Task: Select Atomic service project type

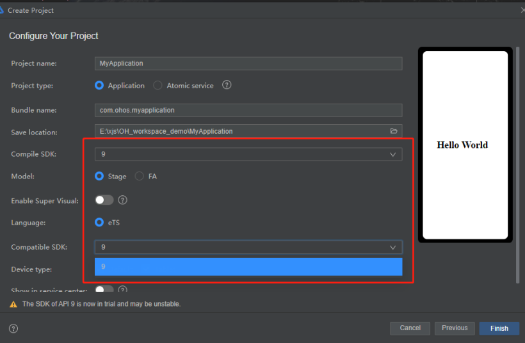Action: pos(158,85)
